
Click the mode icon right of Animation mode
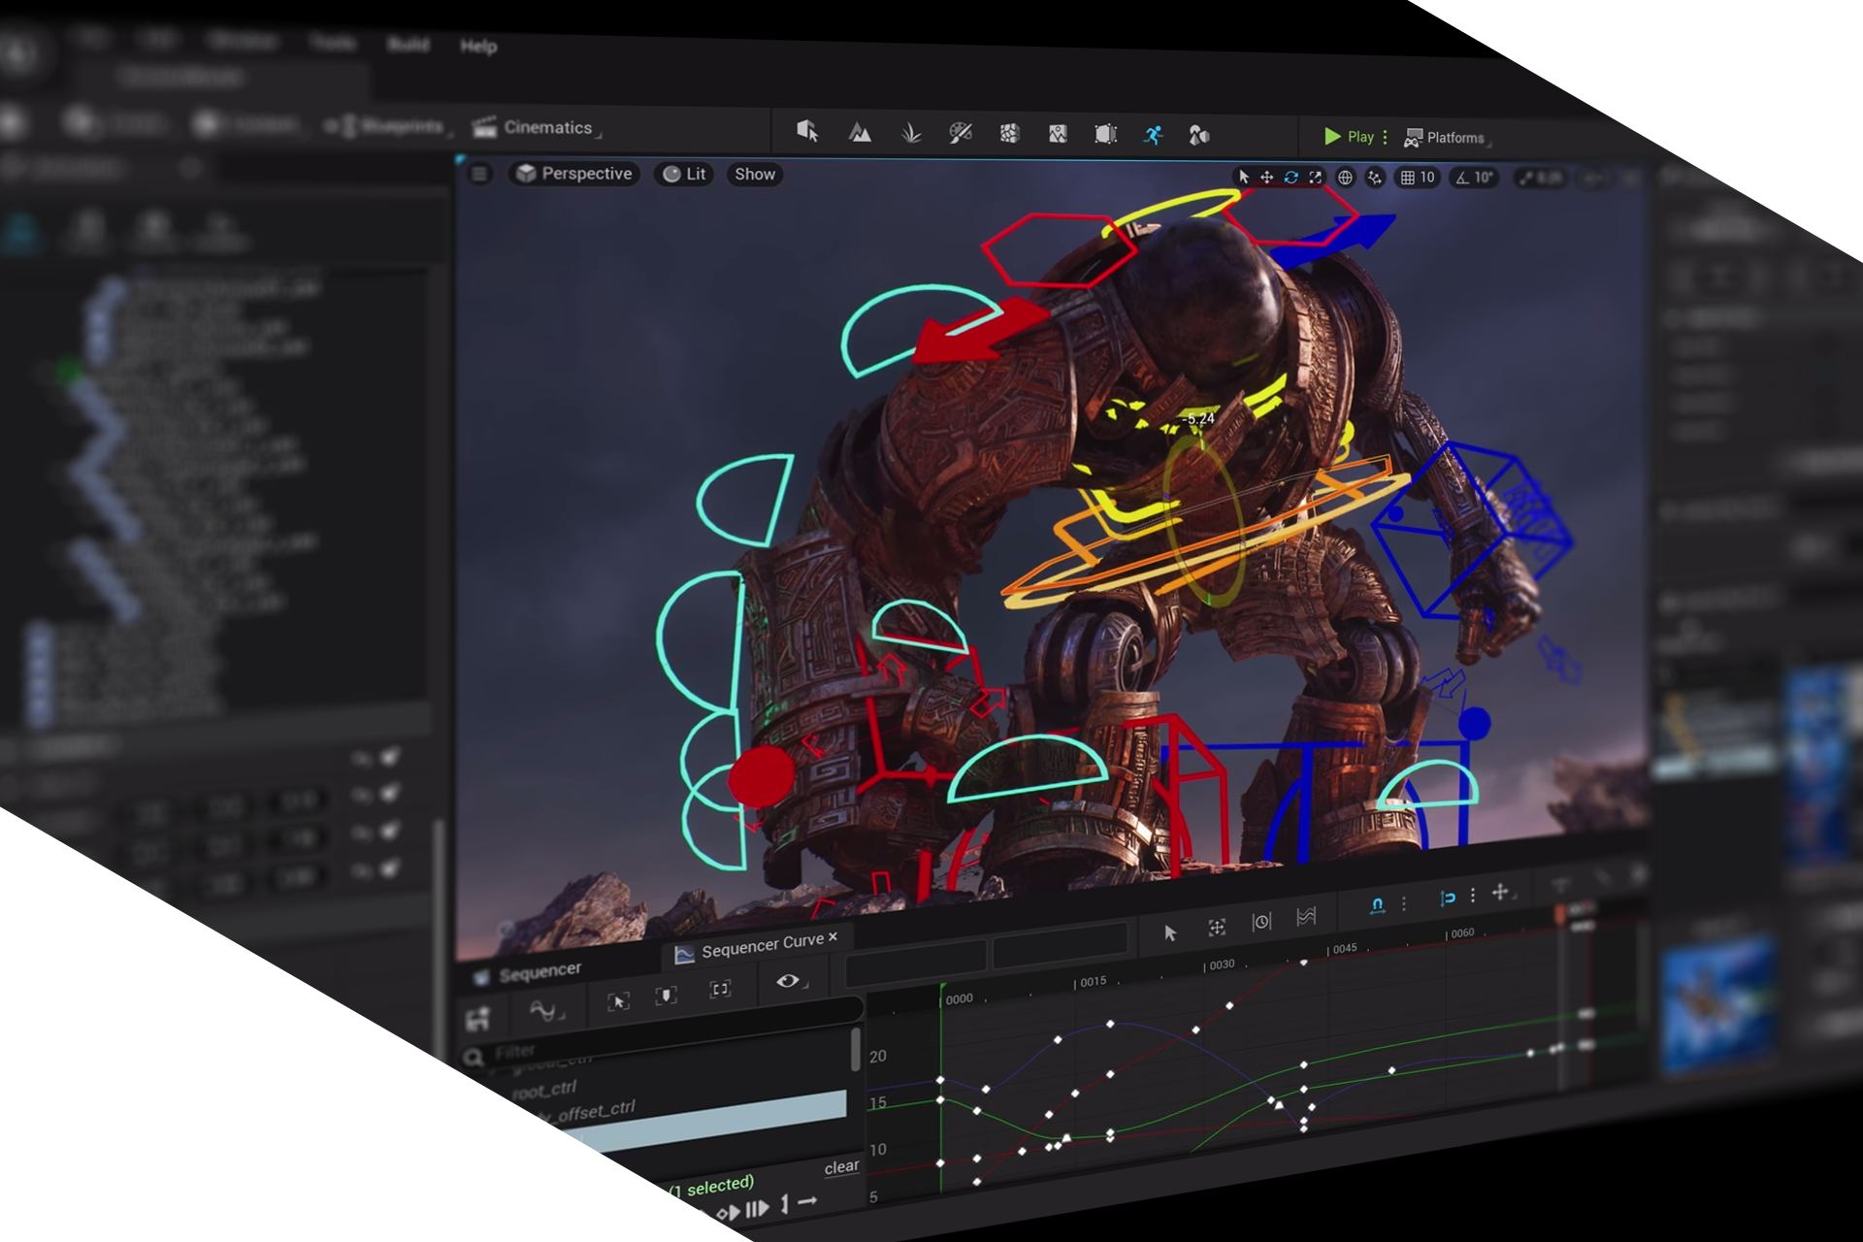click(x=1199, y=136)
